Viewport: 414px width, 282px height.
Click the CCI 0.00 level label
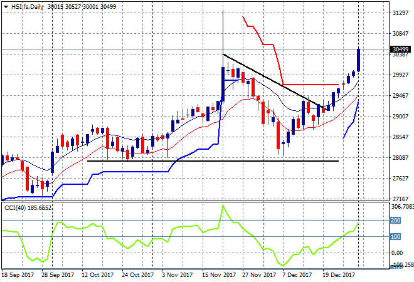(397, 253)
